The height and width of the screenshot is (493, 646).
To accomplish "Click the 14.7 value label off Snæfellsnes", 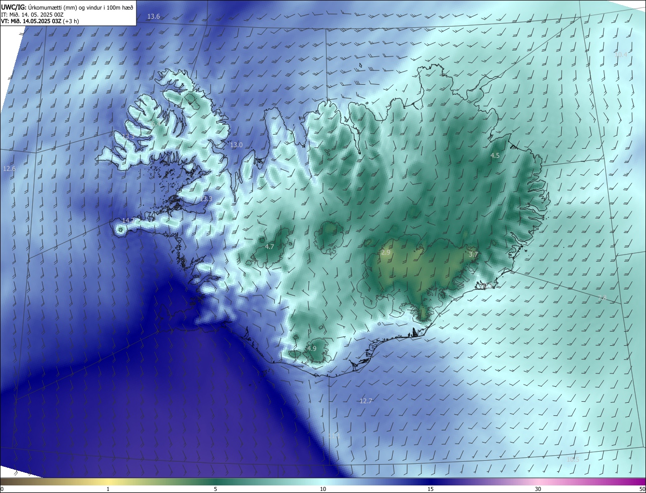I will click(129, 221).
